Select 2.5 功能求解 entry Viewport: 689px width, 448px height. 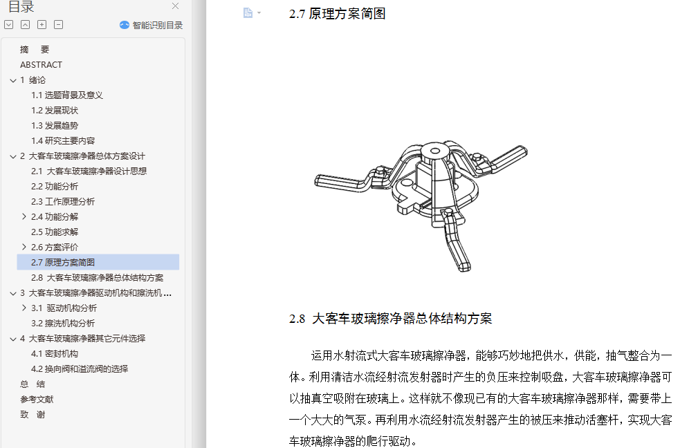(x=55, y=232)
